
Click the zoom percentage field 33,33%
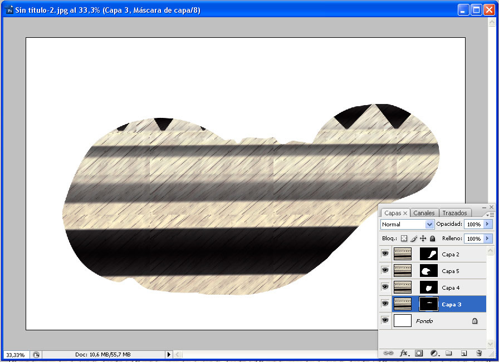tap(15, 354)
